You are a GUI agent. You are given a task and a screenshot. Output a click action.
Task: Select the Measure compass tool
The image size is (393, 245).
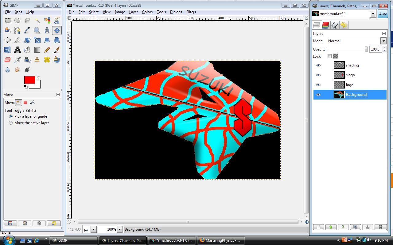(x=47, y=30)
